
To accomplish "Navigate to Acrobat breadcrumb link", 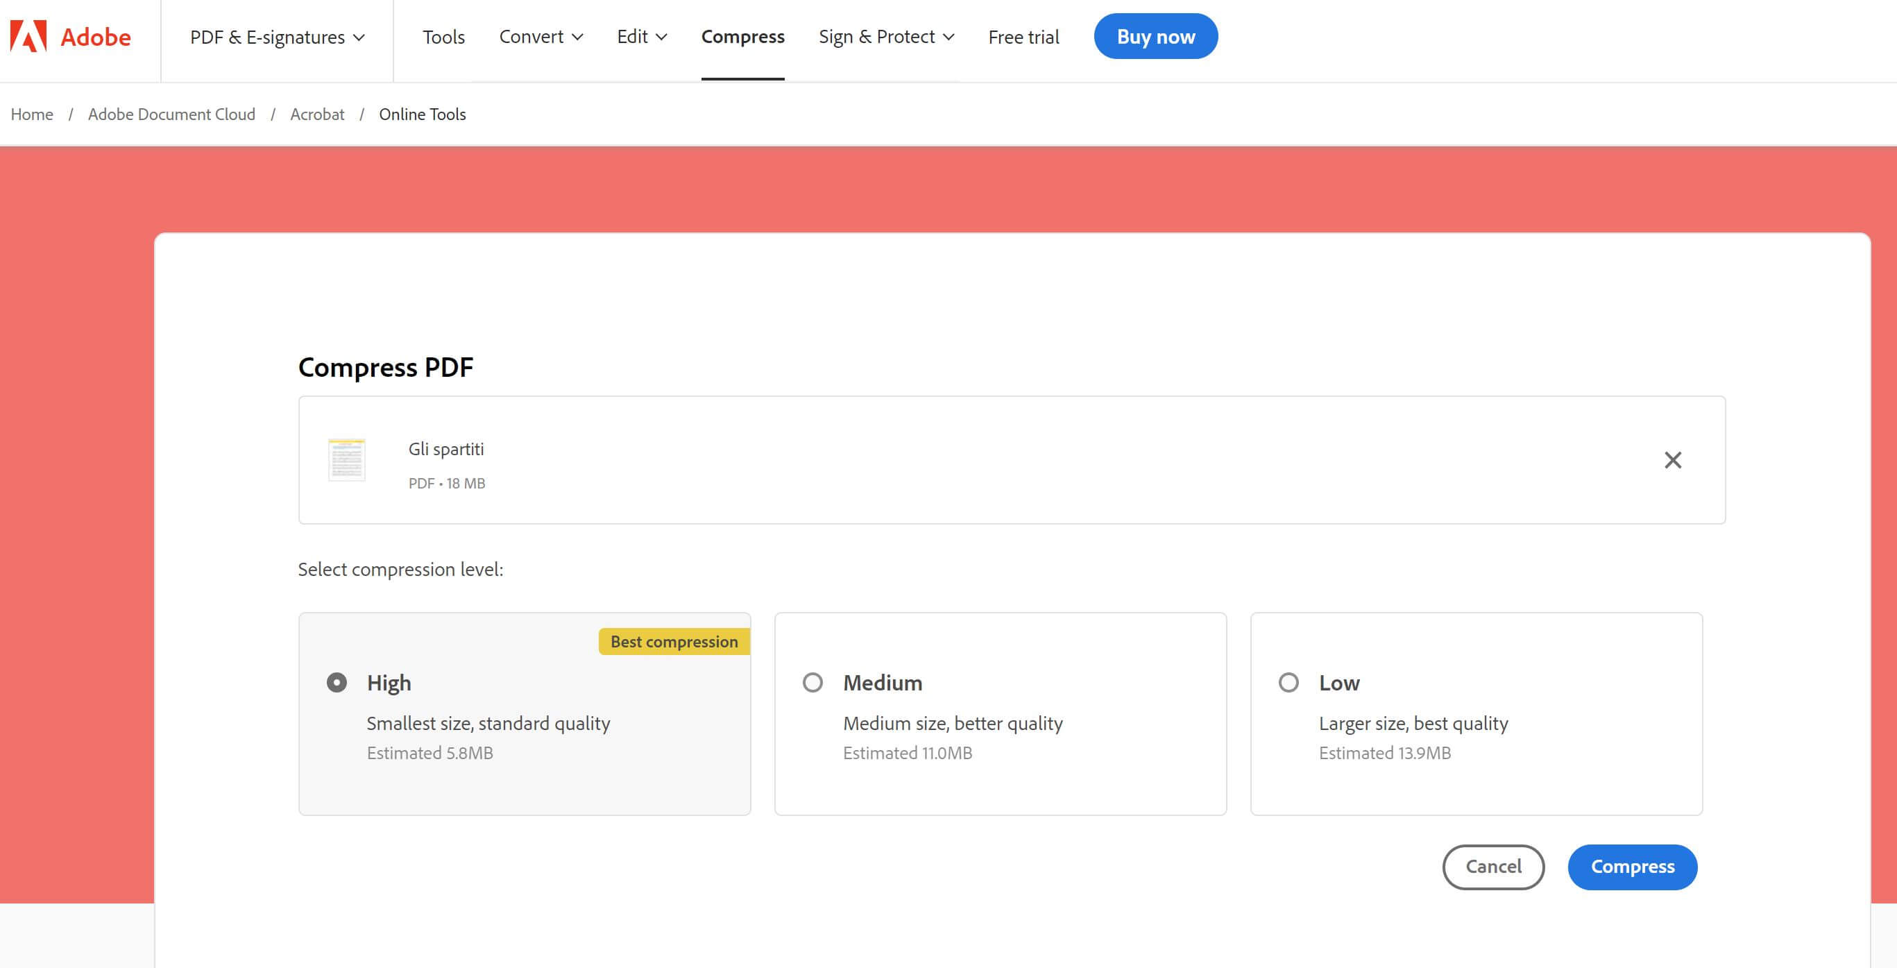I will pyautogui.click(x=316, y=114).
